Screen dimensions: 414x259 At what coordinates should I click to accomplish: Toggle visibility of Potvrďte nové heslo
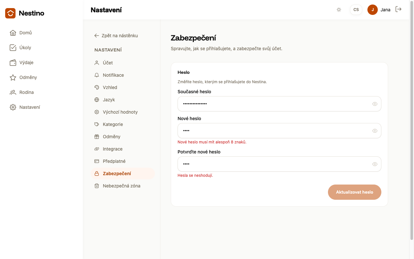click(375, 164)
